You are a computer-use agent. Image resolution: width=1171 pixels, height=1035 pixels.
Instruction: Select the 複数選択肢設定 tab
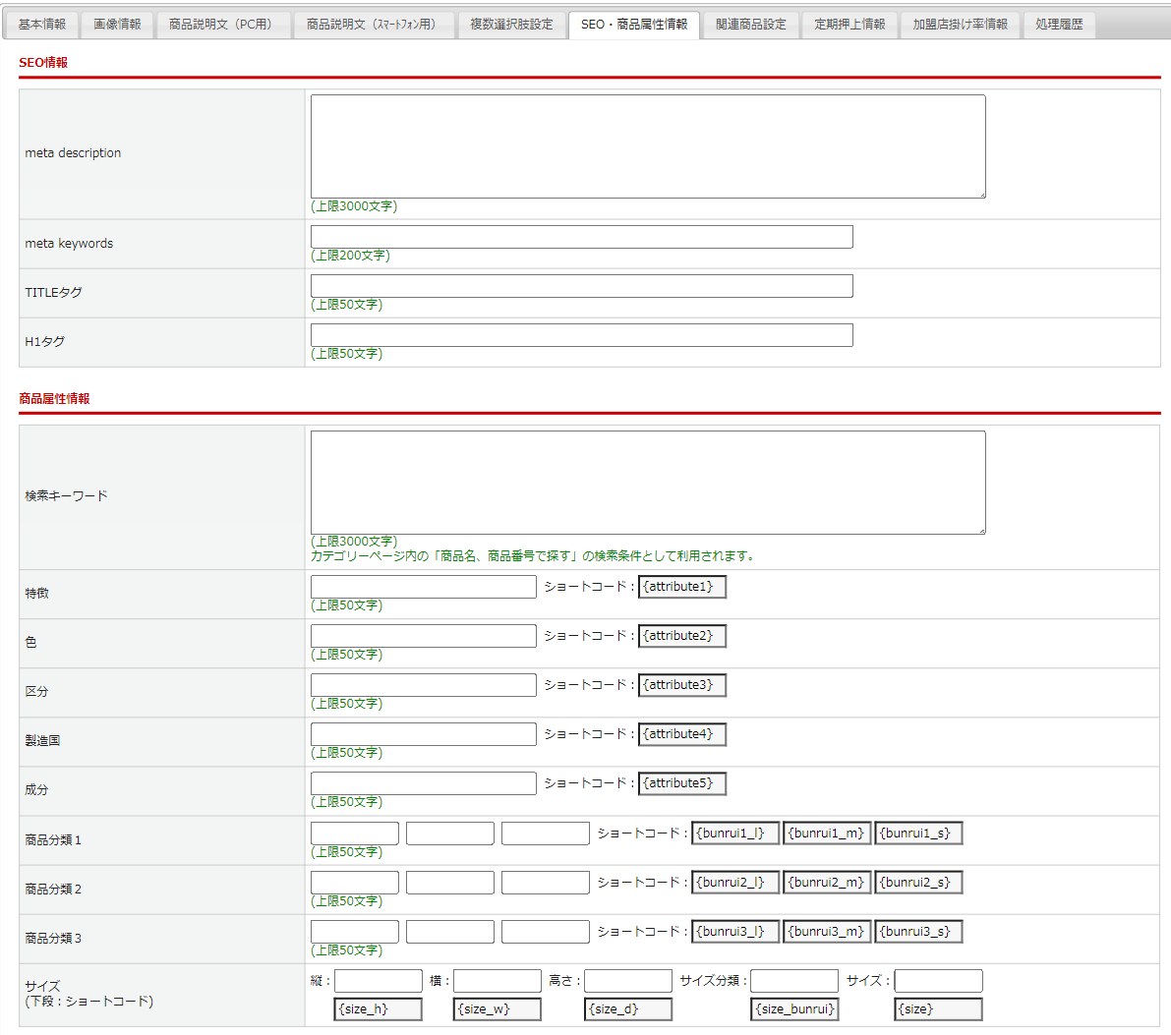point(511,25)
